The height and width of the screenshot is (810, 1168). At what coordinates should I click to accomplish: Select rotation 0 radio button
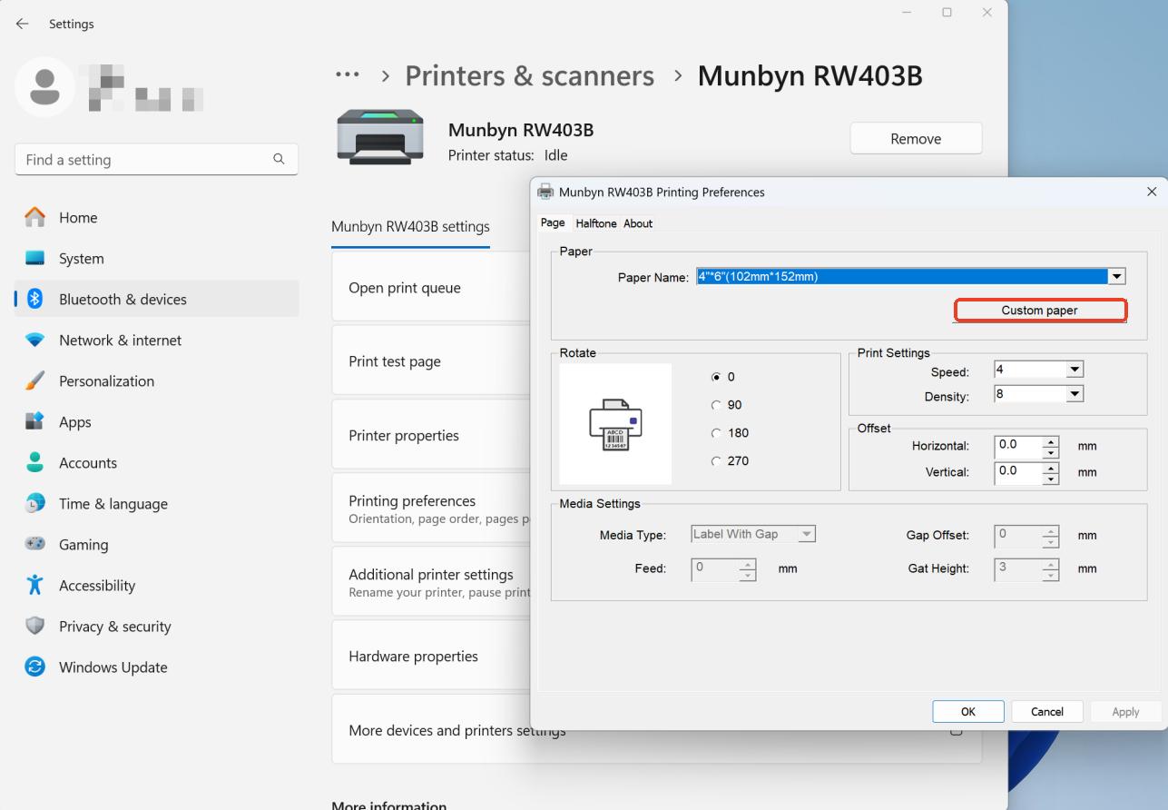click(x=716, y=377)
